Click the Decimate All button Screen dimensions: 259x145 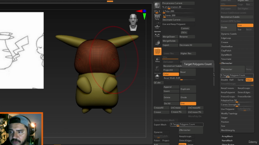[x=195, y=45]
